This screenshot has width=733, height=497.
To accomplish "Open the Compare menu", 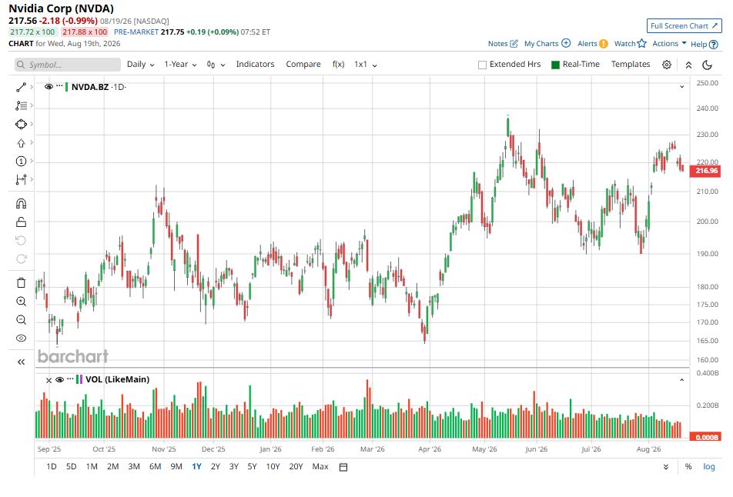I will (x=303, y=65).
